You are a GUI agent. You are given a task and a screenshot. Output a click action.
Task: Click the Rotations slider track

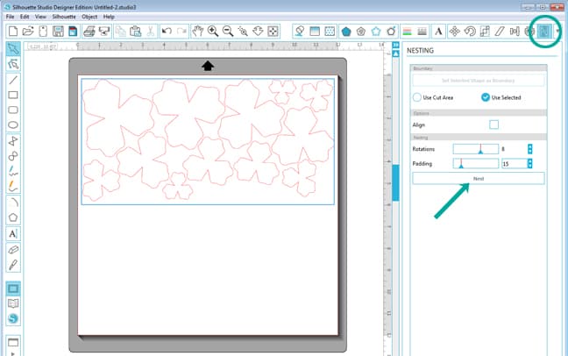[x=474, y=149]
